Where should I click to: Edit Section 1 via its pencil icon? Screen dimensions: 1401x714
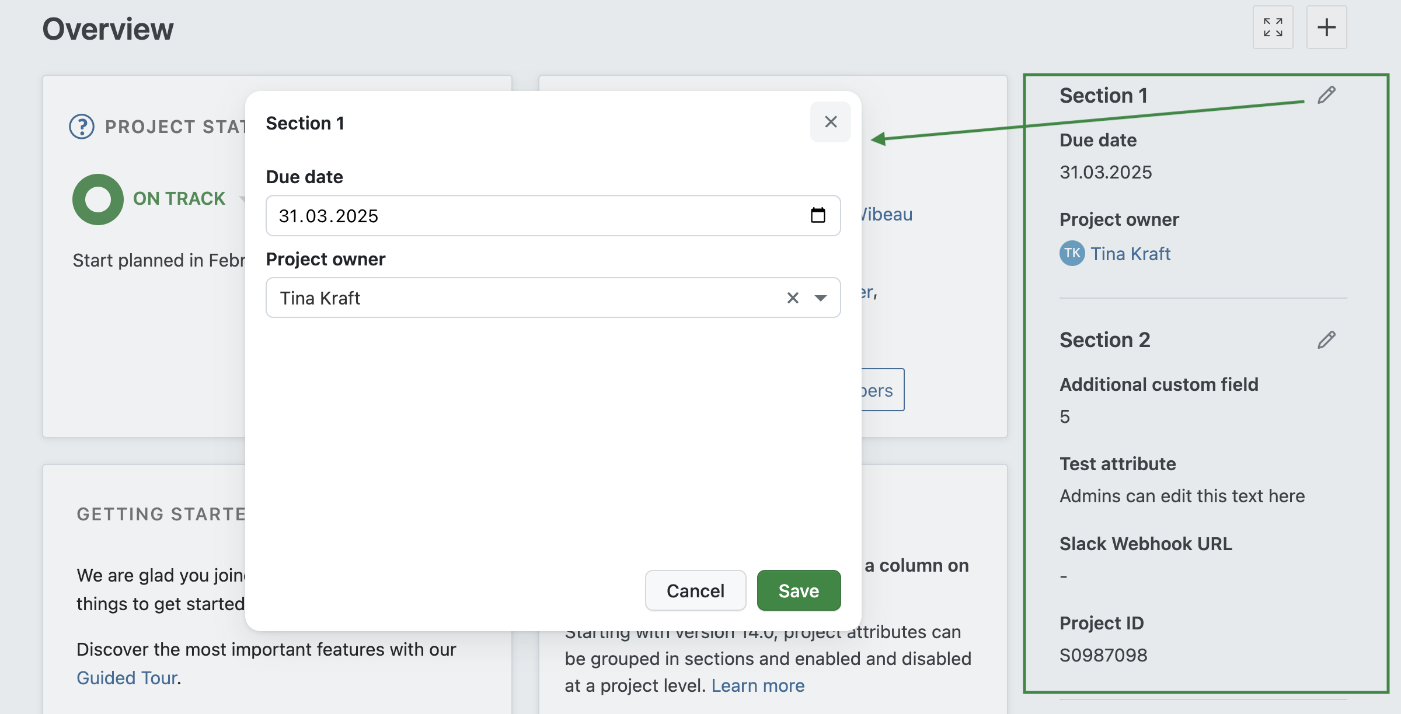[x=1326, y=94]
